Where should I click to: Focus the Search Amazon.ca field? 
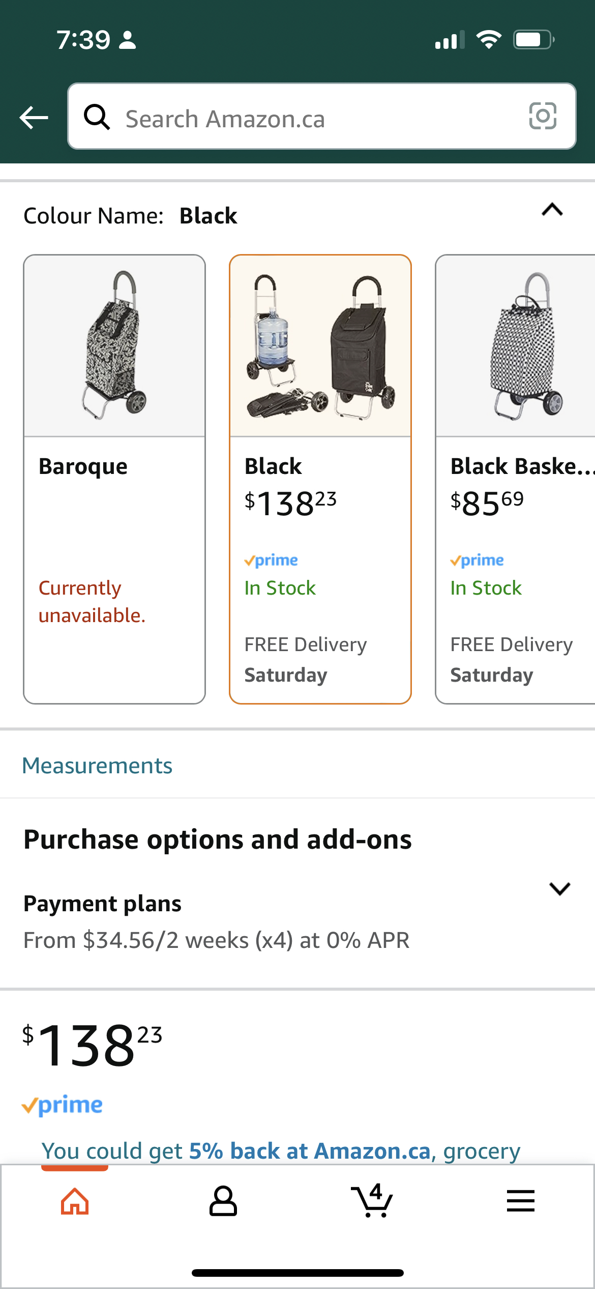[321, 117]
